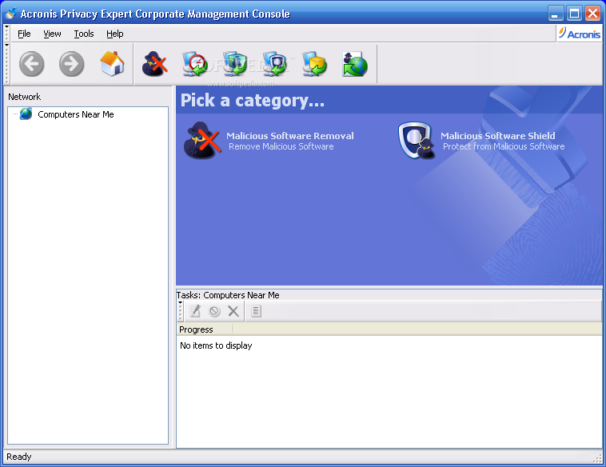Click the large Malicious Software Removal icon
The height and width of the screenshot is (467, 606).
pos(202,140)
